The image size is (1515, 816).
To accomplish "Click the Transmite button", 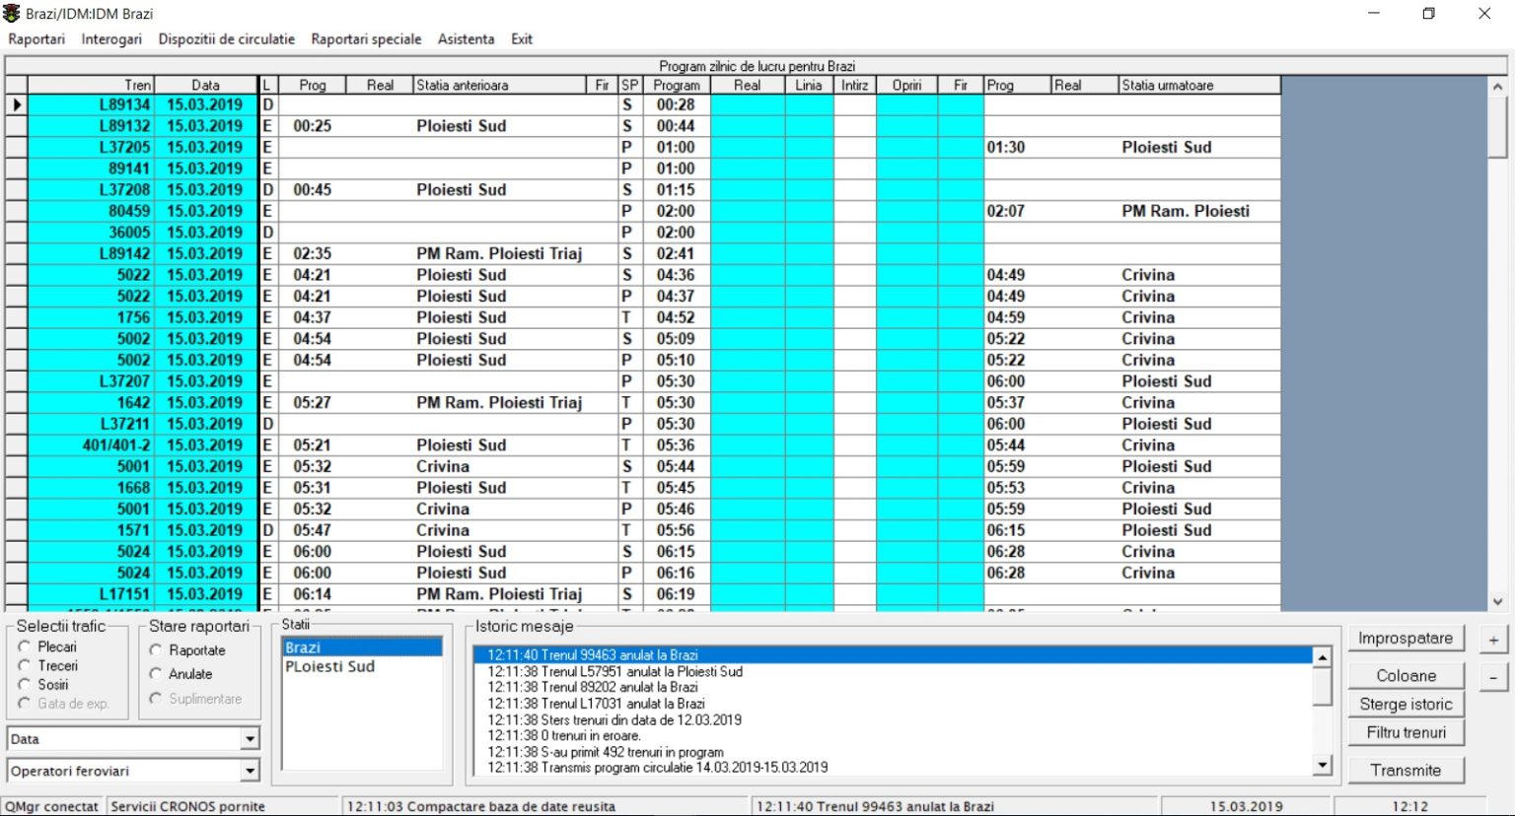I will pos(1406,771).
